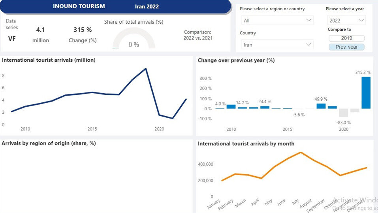The height and width of the screenshot is (213, 378).
Task: Click the chevron arrow in the Iran country box
Action: point(308,45)
